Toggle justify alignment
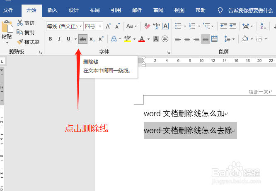276x191 pixels. point(206,39)
